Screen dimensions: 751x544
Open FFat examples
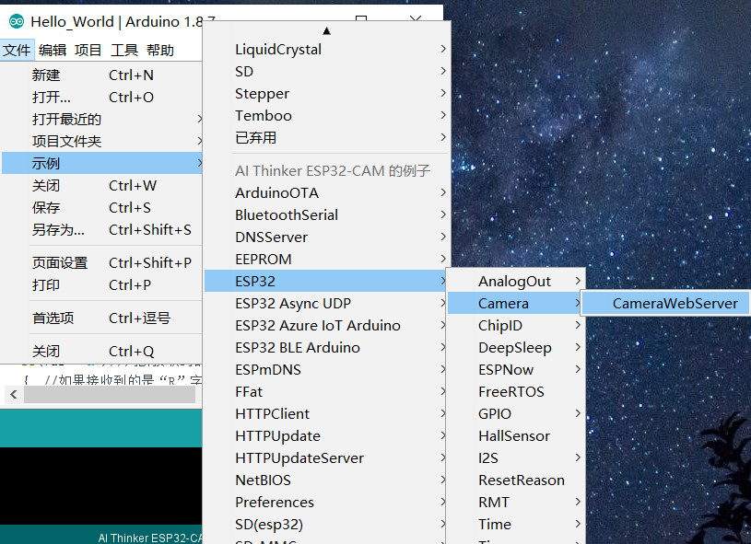pyautogui.click(x=325, y=391)
